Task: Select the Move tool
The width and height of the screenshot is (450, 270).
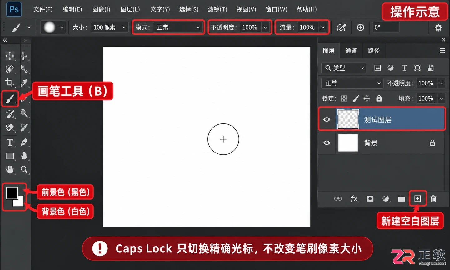Action: pyautogui.click(x=10, y=56)
